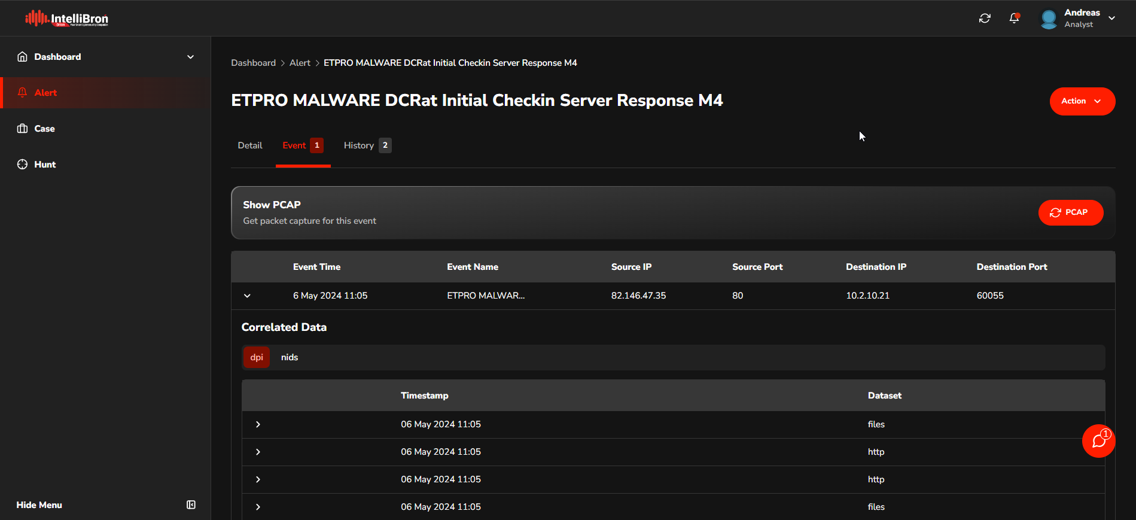The image size is (1136, 520).
Task: Click event name ETPRO MALWAR...
Action: click(x=486, y=296)
